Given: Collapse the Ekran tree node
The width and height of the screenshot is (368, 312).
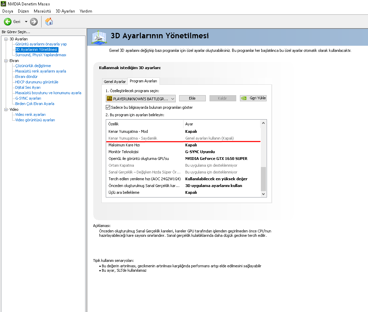Looking at the screenshot, I should click(6, 61).
